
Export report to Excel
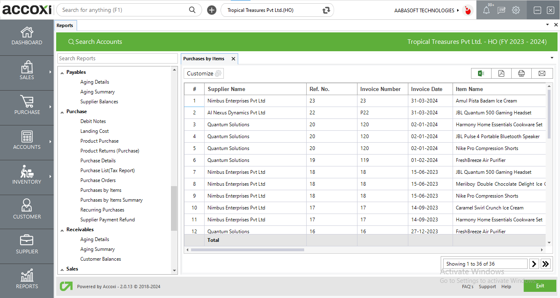481,73
